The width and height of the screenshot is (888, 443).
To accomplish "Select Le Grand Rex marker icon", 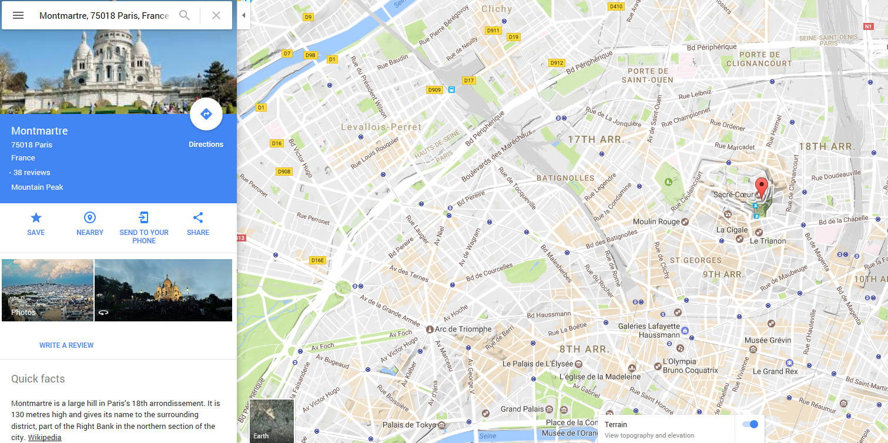I will pos(790,363).
